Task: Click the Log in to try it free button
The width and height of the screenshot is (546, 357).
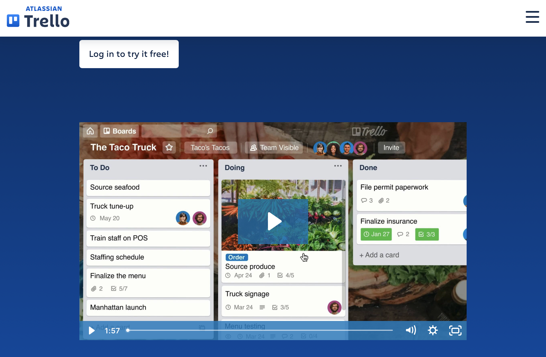Action: (x=129, y=54)
